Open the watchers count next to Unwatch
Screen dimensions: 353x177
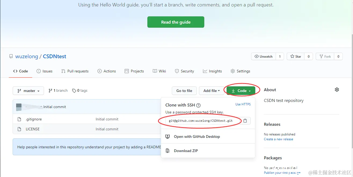(280, 56)
